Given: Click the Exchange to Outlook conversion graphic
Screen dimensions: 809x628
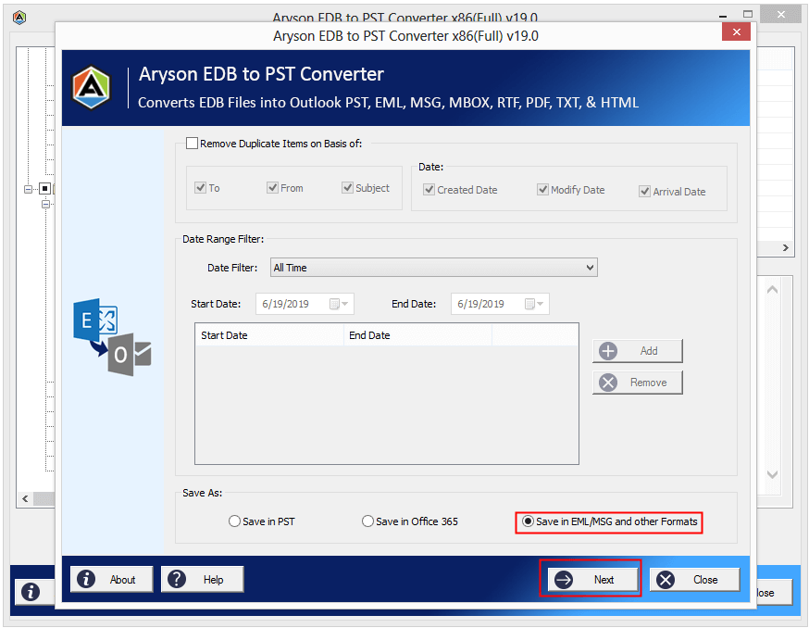Looking at the screenshot, I should (x=113, y=336).
